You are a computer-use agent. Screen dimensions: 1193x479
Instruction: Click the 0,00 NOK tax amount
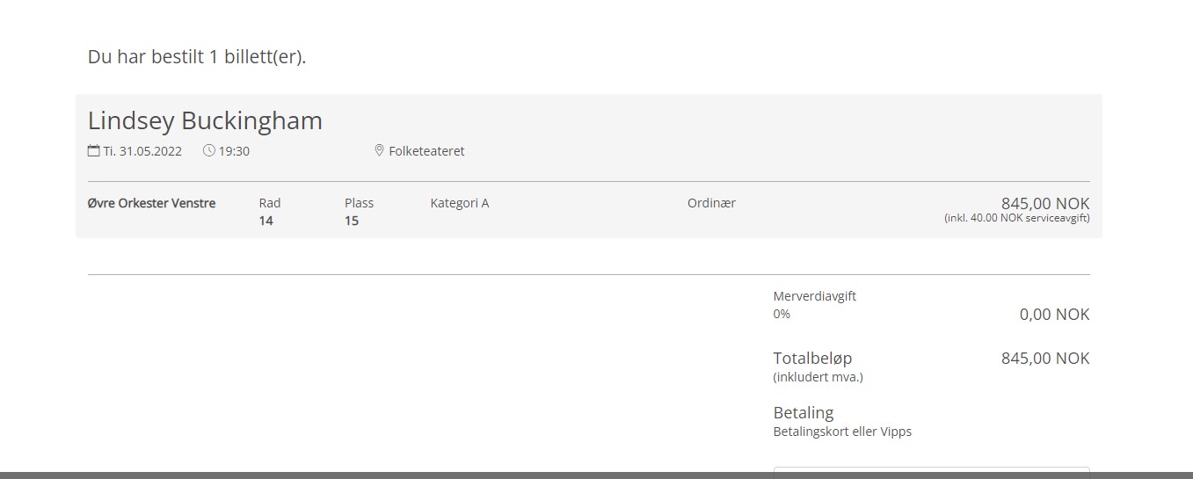coord(1055,315)
